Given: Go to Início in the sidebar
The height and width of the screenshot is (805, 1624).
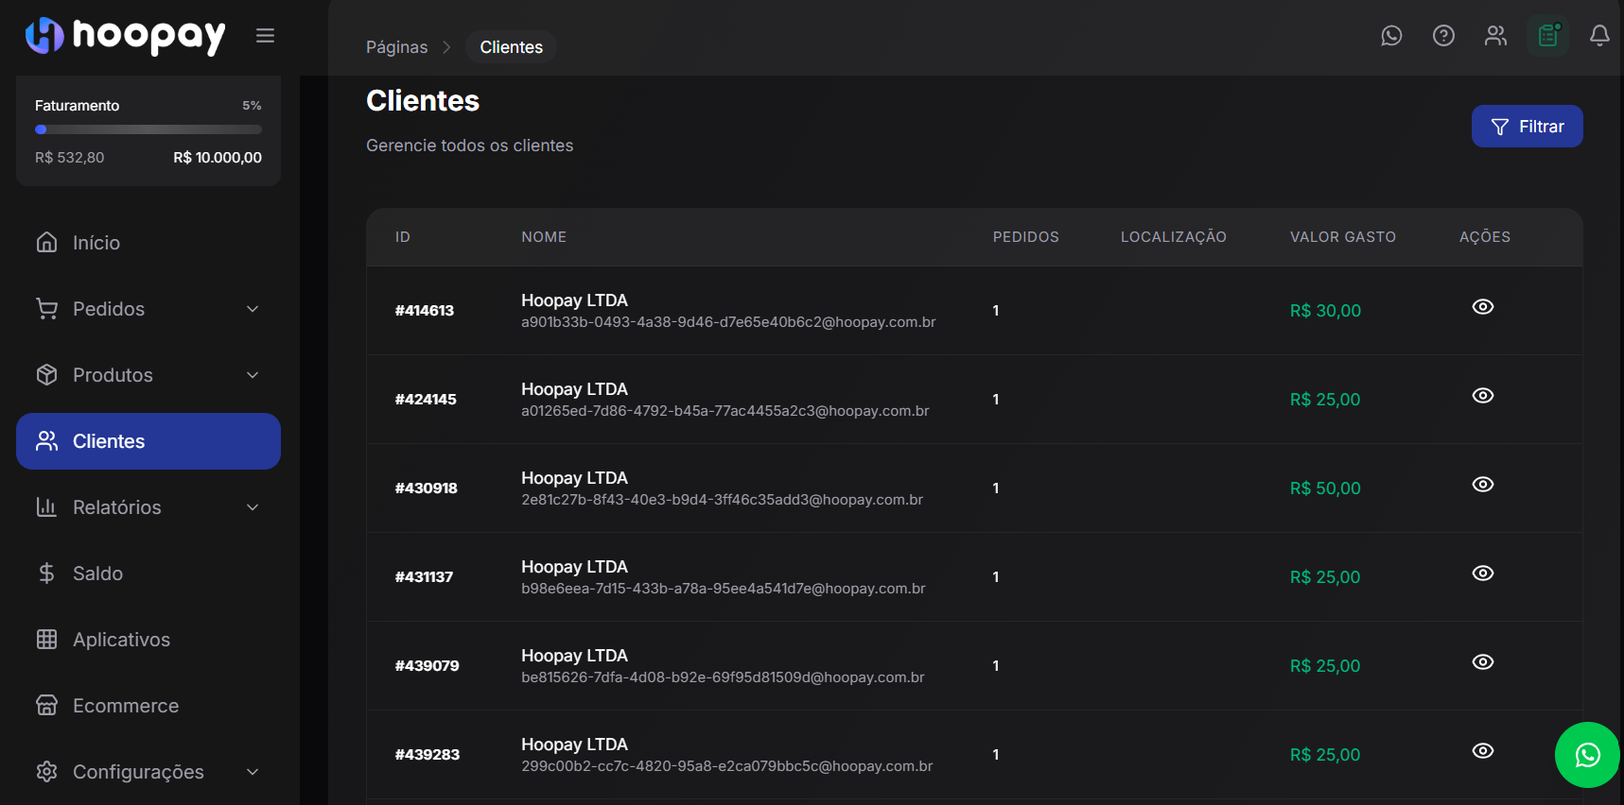Looking at the screenshot, I should pyautogui.click(x=148, y=243).
